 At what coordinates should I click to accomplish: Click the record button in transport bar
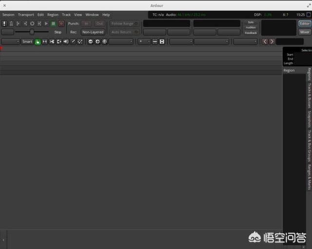[61, 23]
